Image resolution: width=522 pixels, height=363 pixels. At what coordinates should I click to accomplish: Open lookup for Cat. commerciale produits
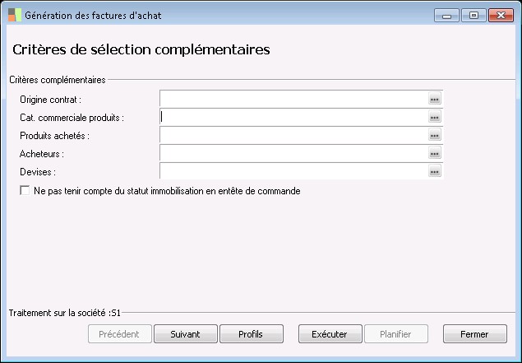click(435, 118)
